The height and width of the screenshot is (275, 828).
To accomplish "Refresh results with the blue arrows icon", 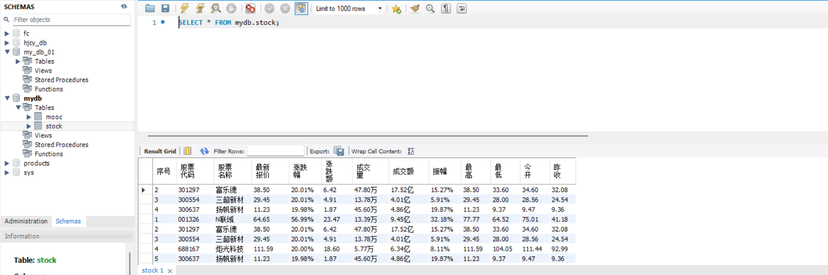I will tap(204, 151).
